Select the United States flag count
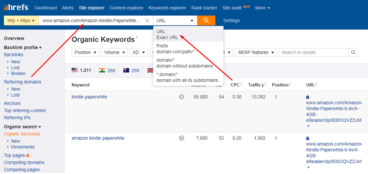368x174 pixels. [x=81, y=70]
